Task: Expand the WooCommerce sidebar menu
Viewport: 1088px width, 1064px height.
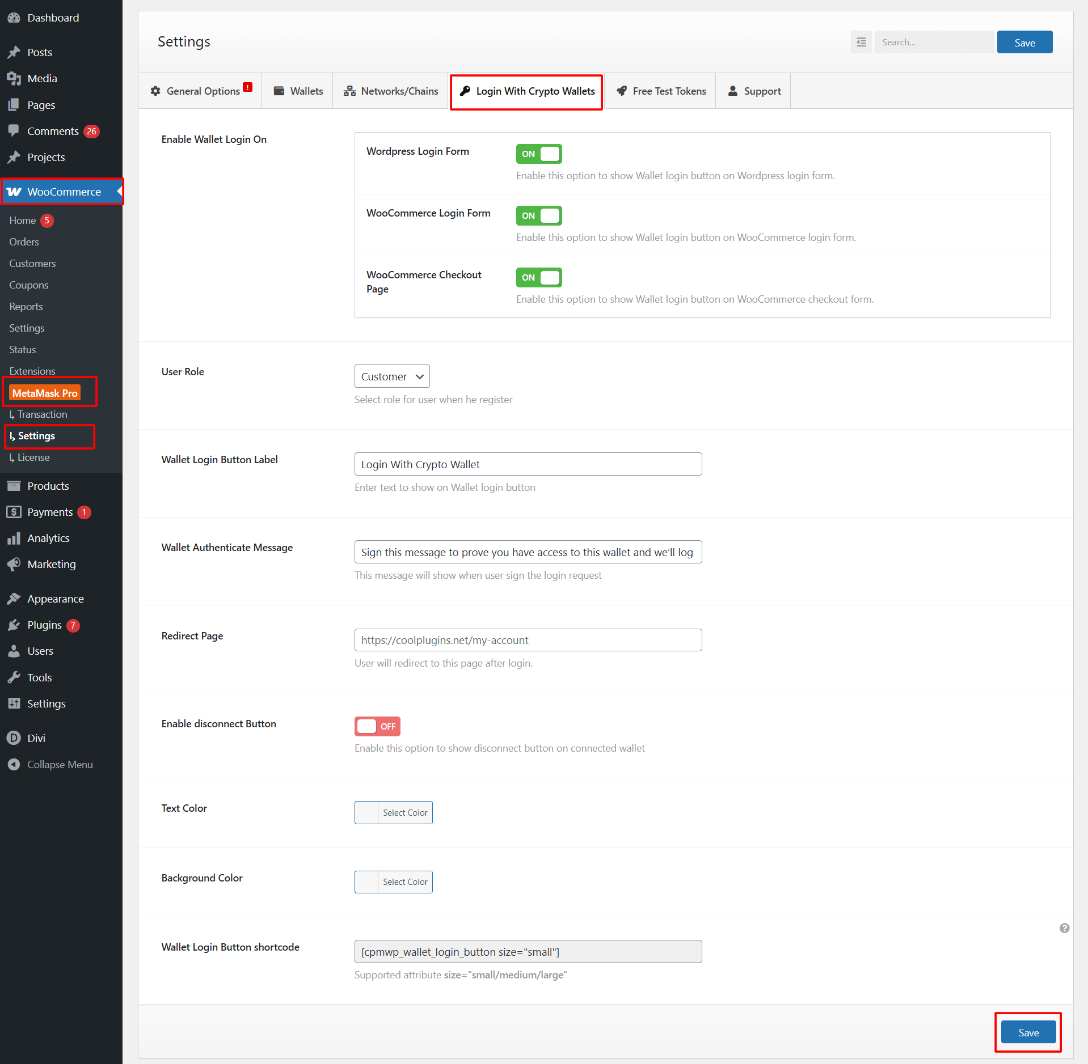Action: tap(62, 192)
